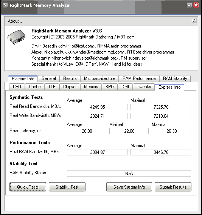
Task: Switch to the General tab
Action: click(49, 78)
